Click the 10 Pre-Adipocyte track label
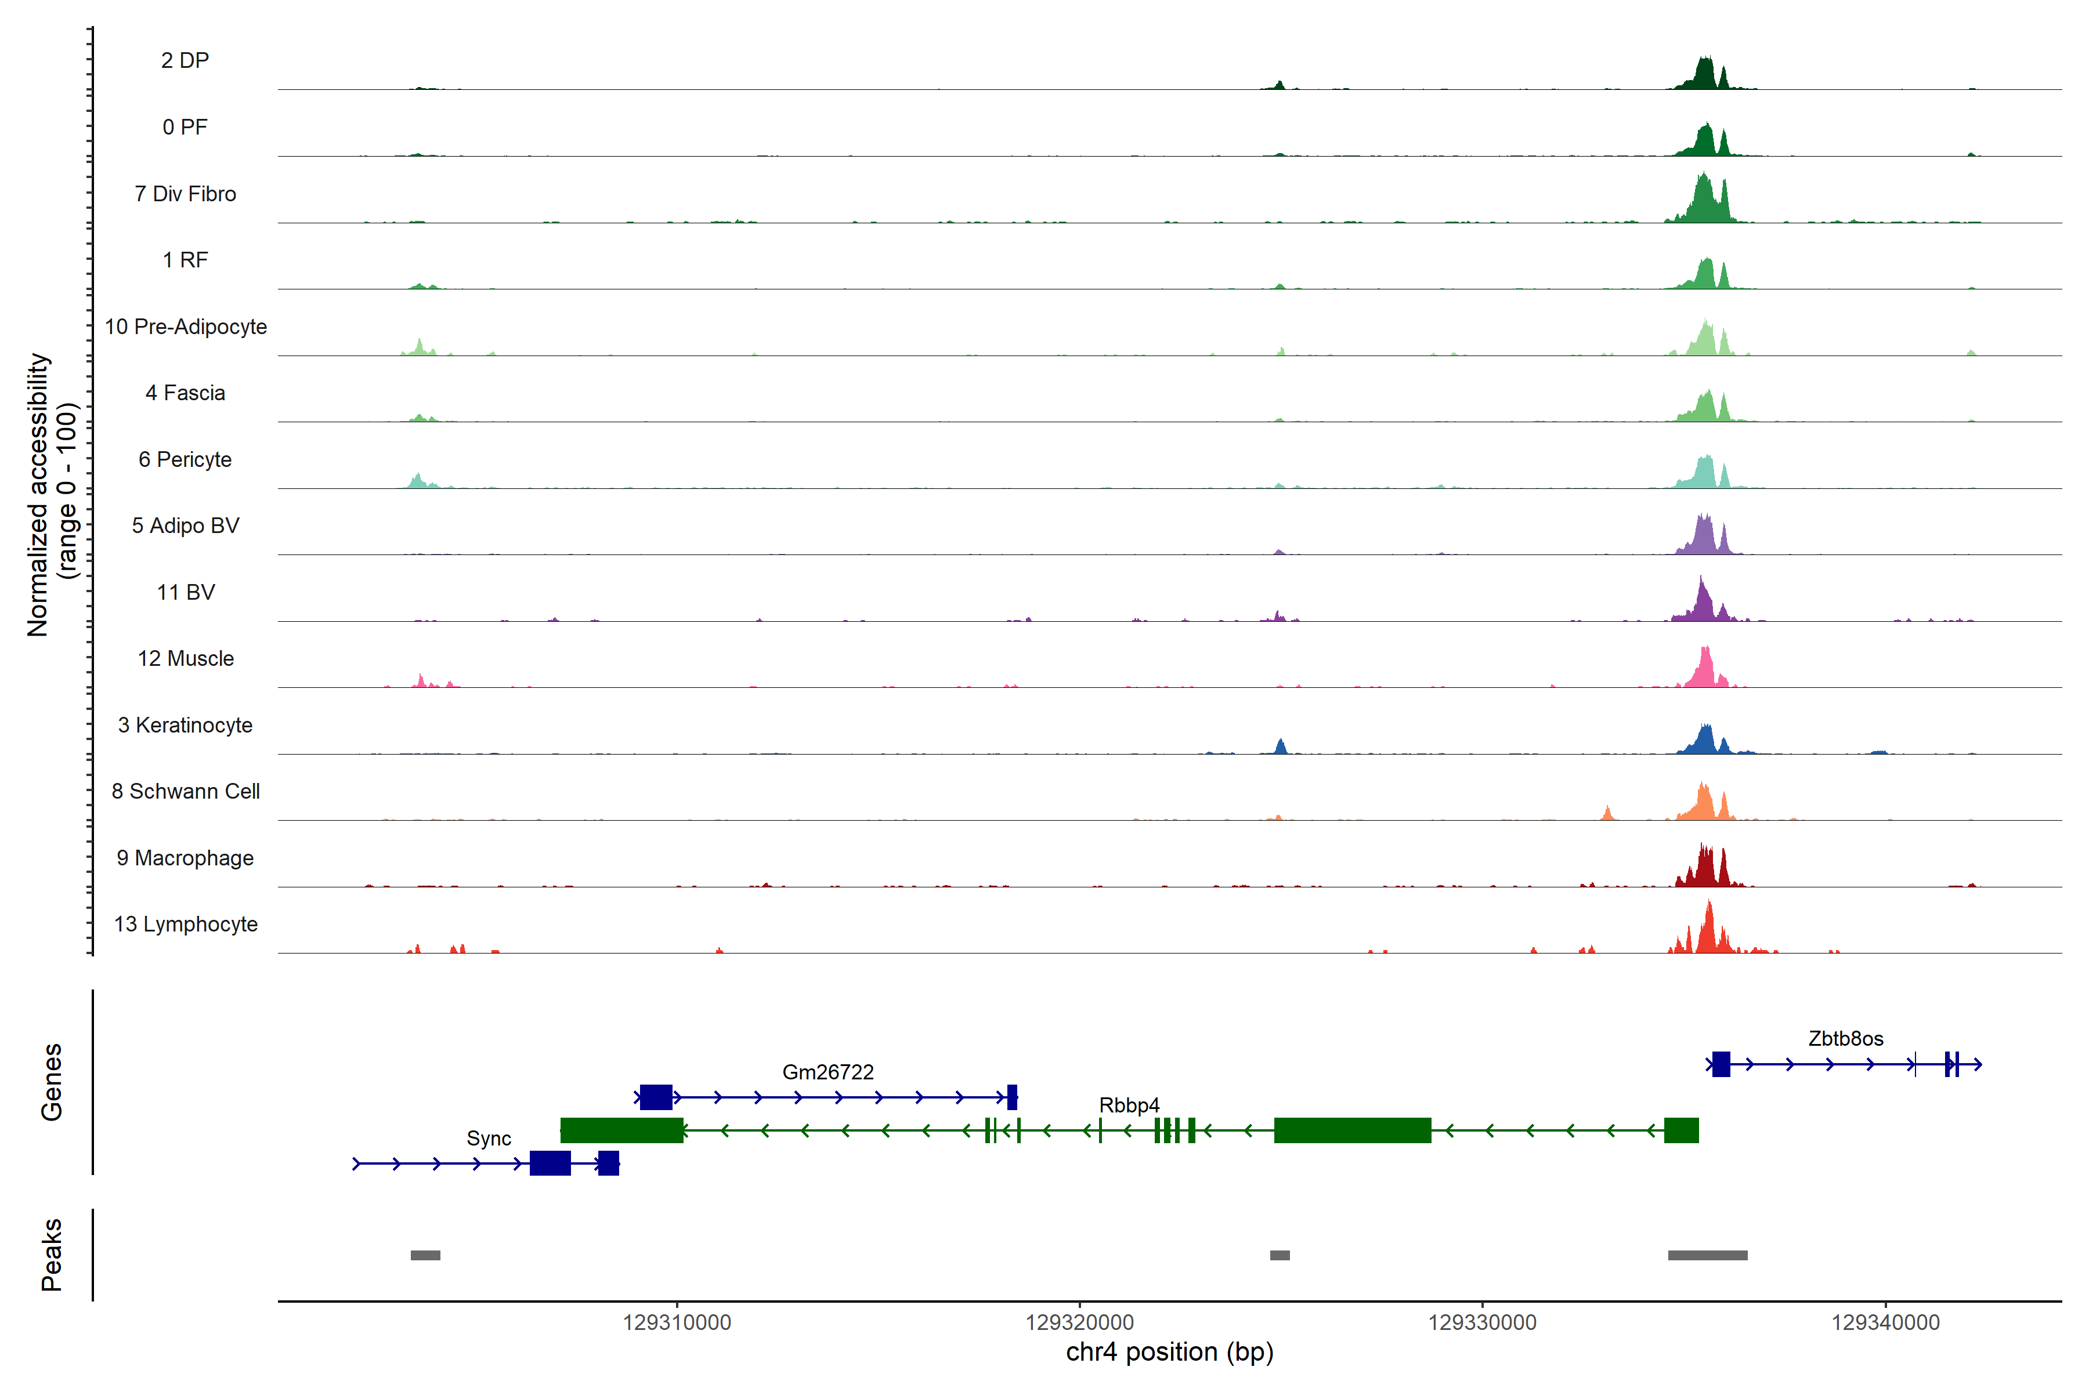 pyautogui.click(x=185, y=327)
